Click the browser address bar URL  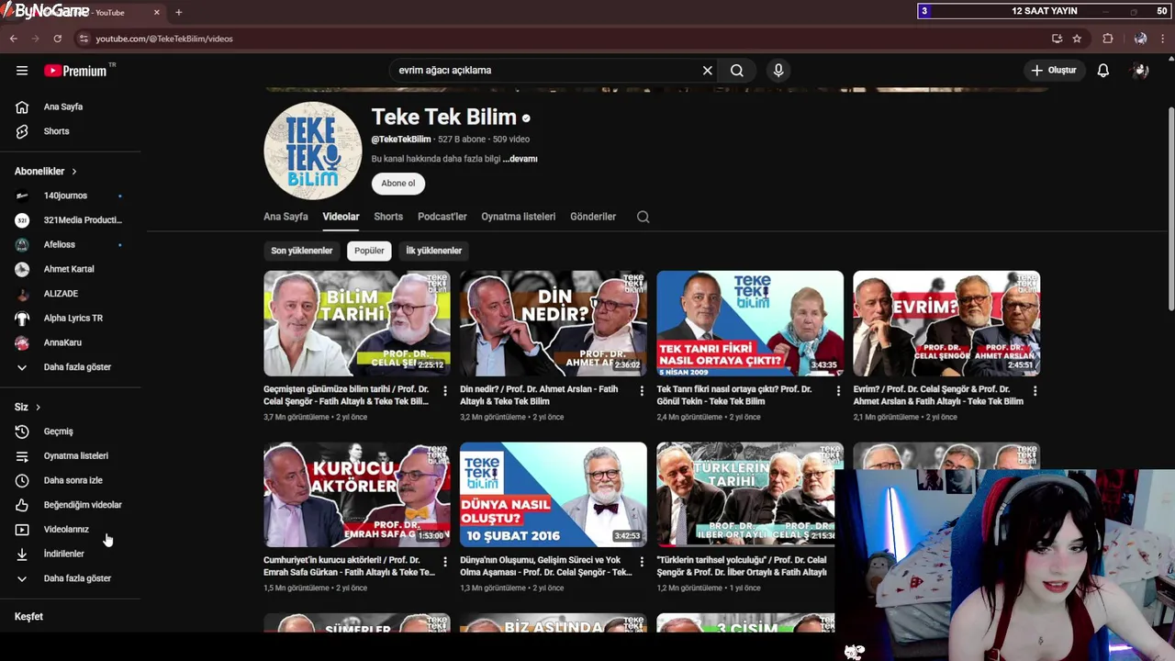164,39
